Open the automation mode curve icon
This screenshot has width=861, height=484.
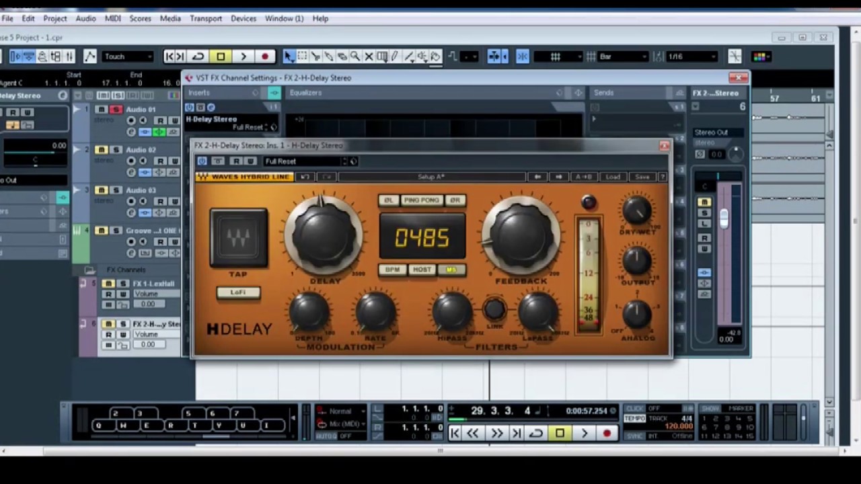[x=89, y=56]
